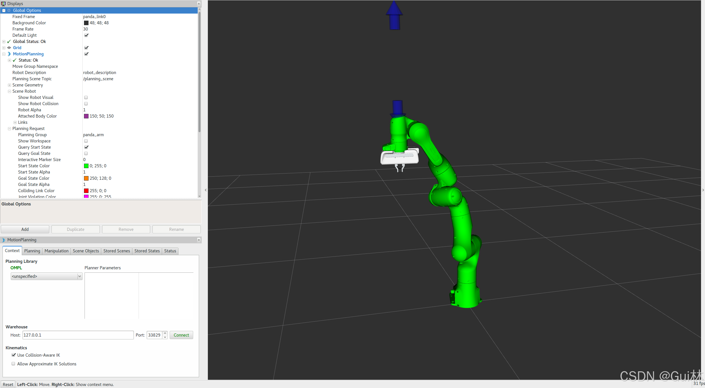Open the OMPL planner dropdown
This screenshot has height=388, width=705.
[46, 276]
